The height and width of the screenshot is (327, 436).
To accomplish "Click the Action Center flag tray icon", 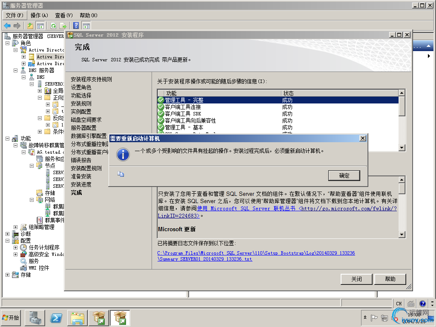I will (374, 318).
